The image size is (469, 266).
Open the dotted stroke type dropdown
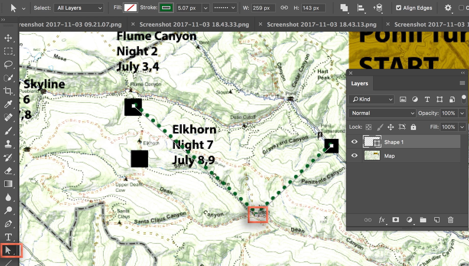point(225,8)
